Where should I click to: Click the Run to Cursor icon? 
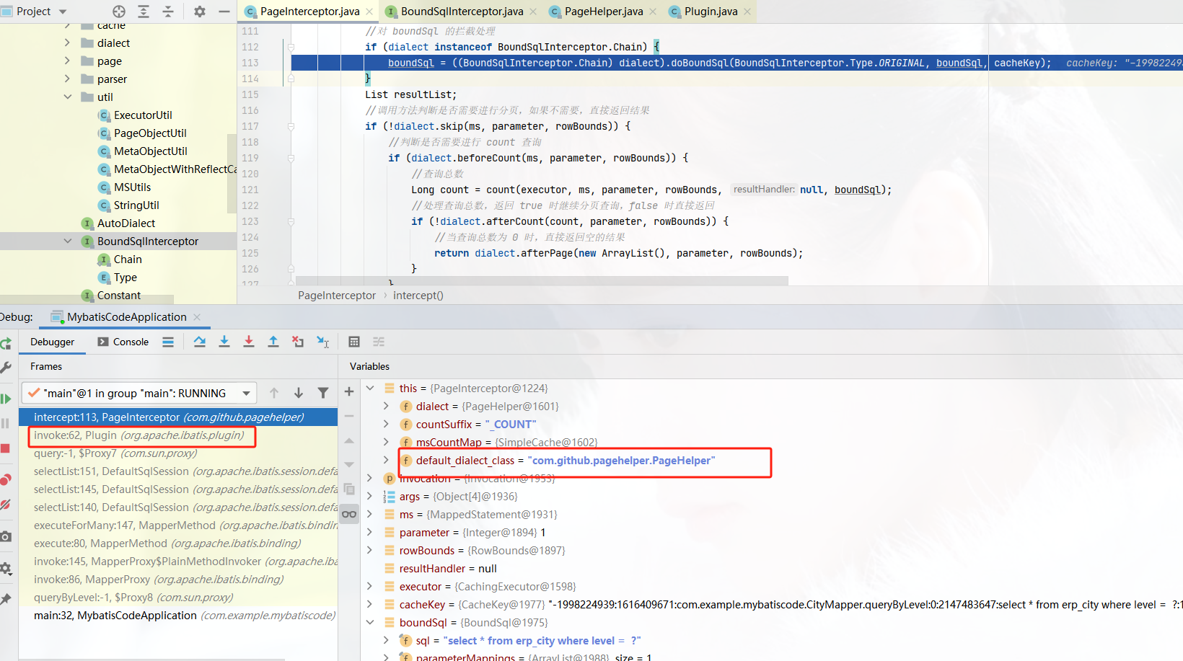pos(323,342)
